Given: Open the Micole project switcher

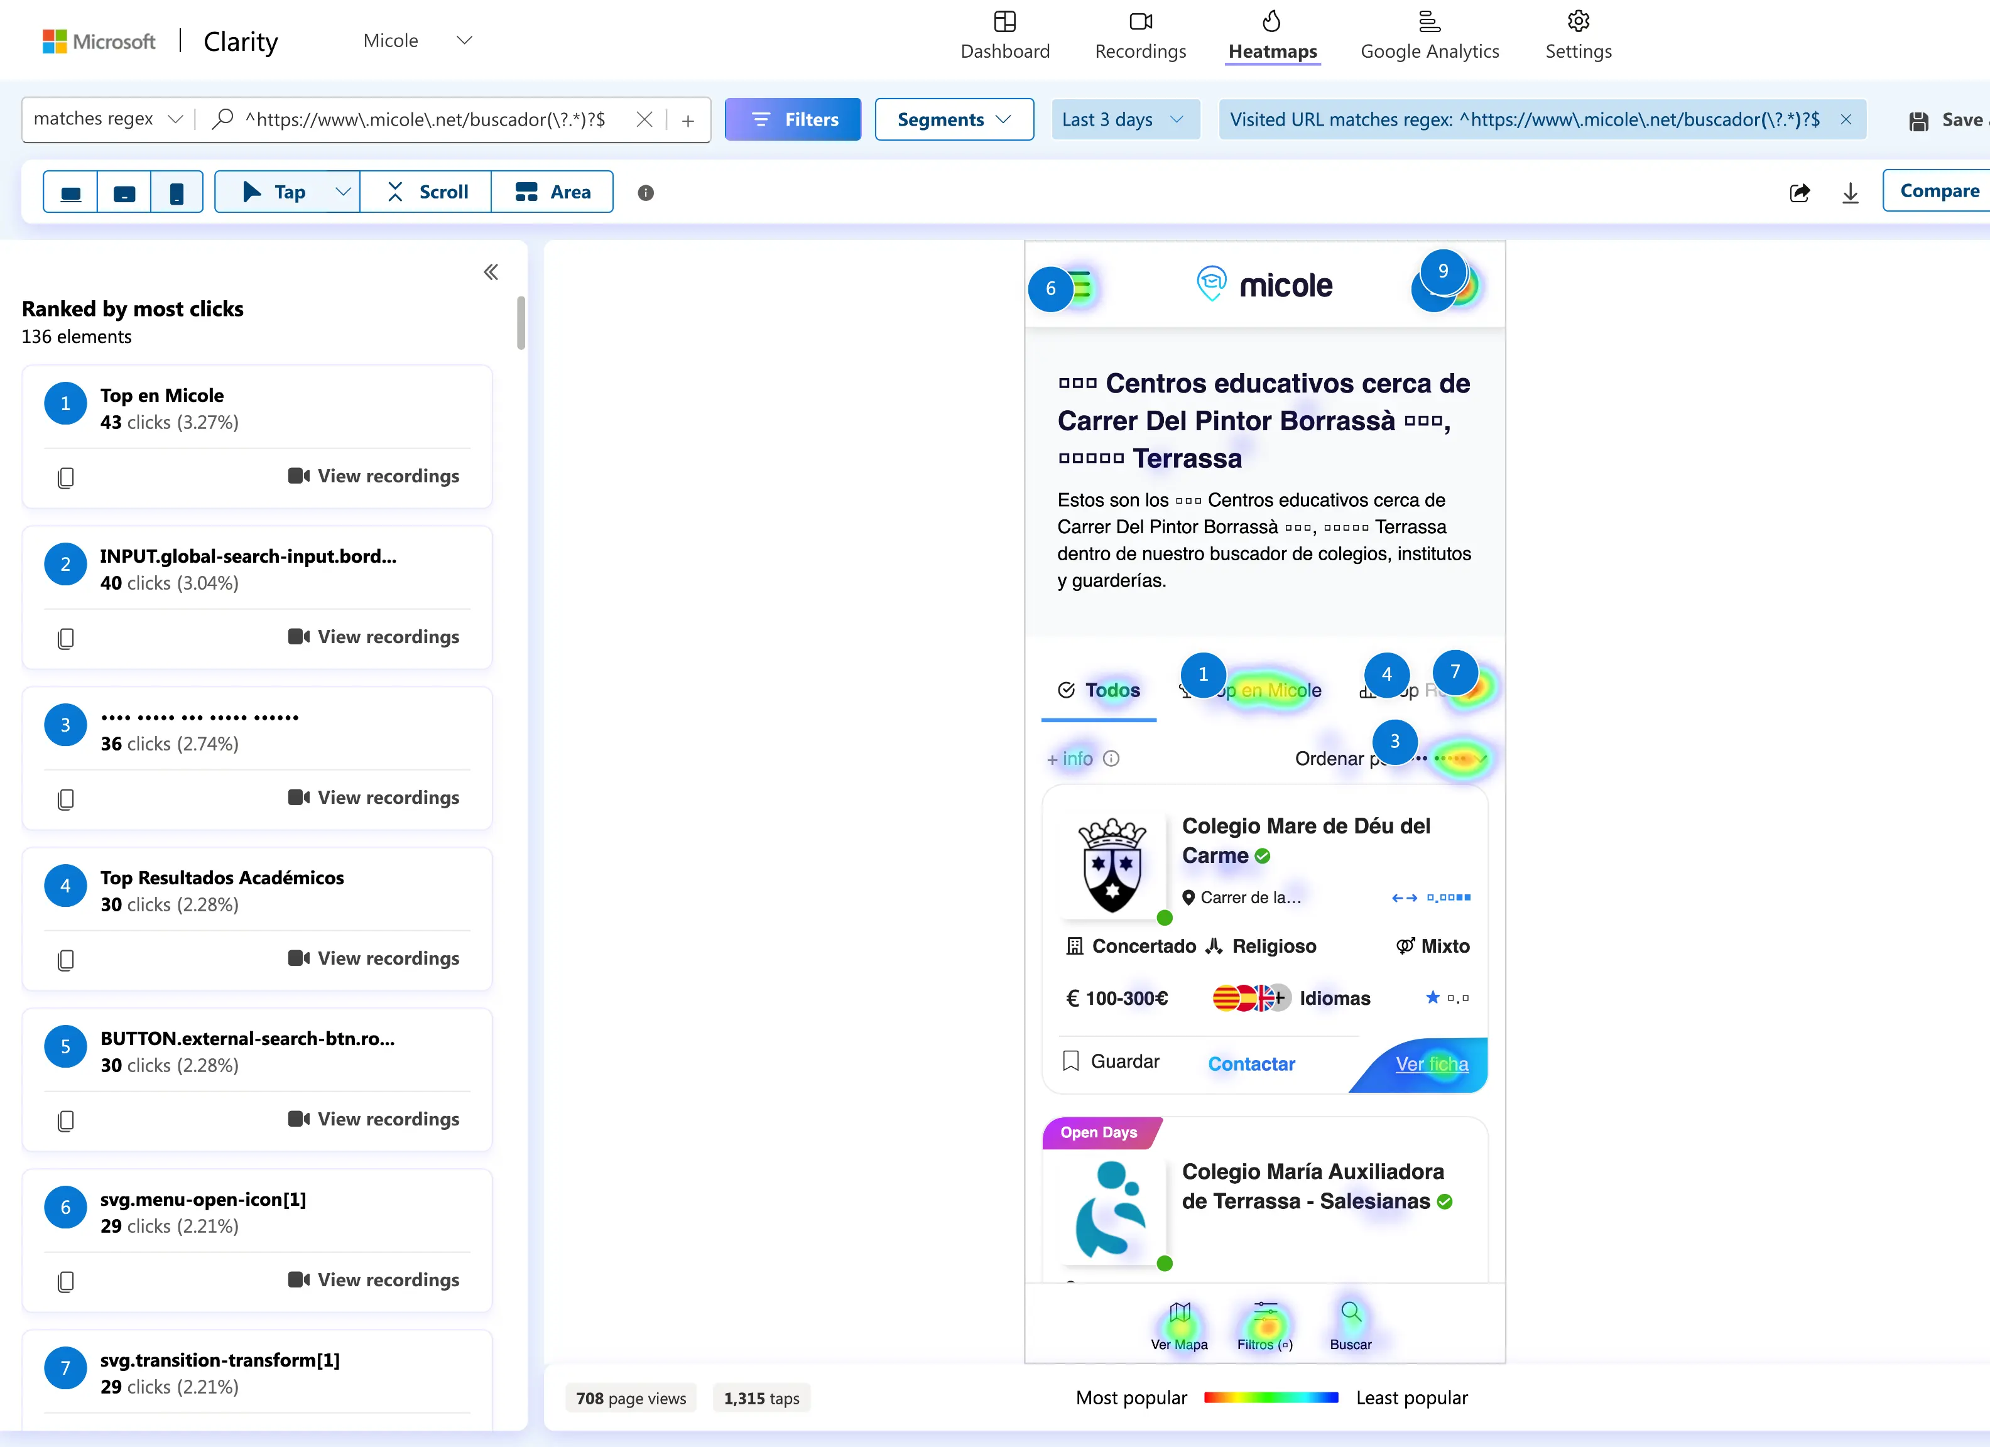Looking at the screenshot, I should coord(418,40).
